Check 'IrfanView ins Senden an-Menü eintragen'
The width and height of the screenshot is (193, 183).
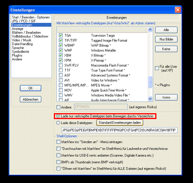[58, 142]
